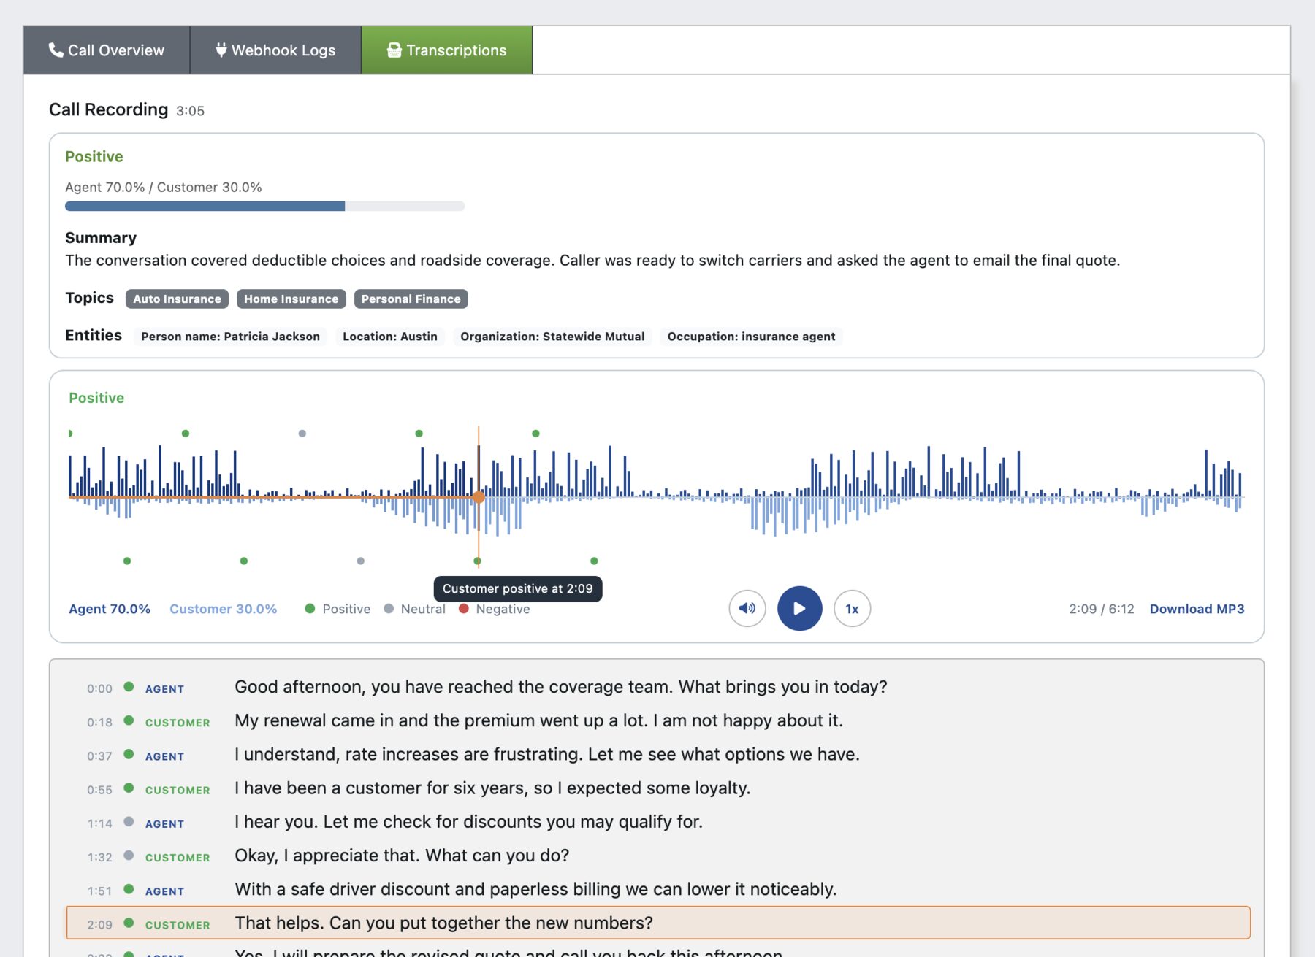Click the Agent 70.0% legend label
Image resolution: width=1315 pixels, height=957 pixels.
(x=110, y=609)
